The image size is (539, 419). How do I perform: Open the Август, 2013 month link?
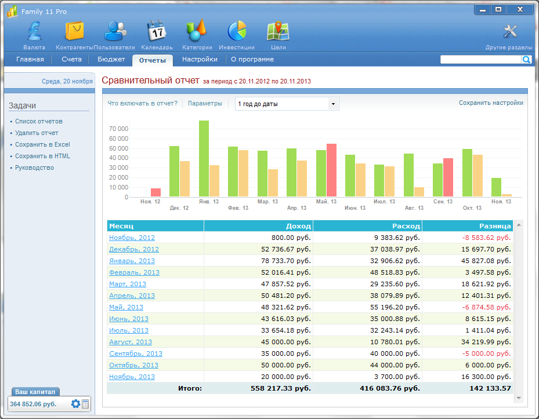tap(131, 342)
